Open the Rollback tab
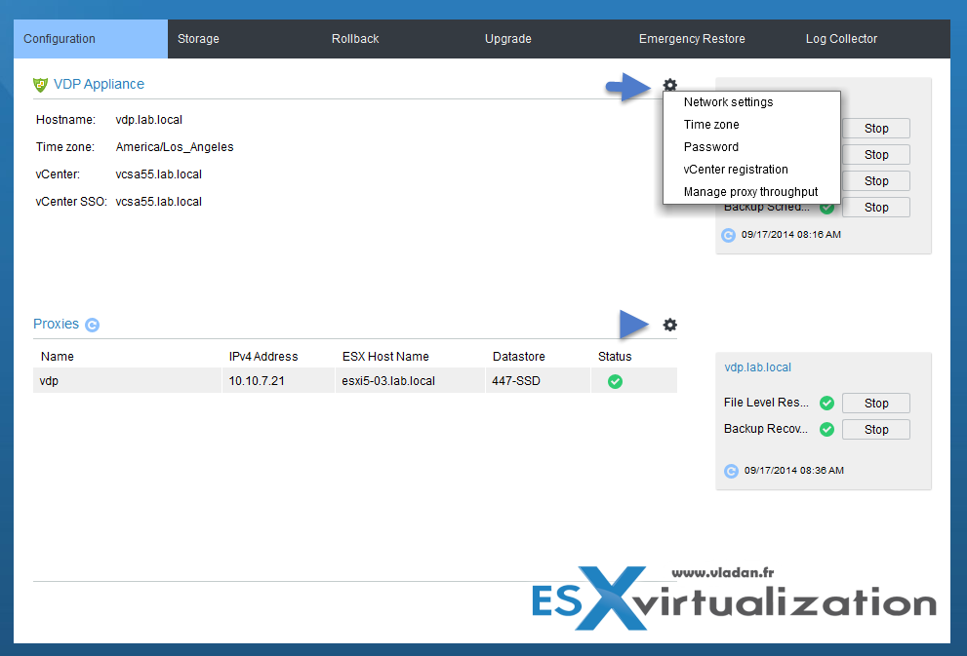This screenshot has width=967, height=656. coord(355,39)
